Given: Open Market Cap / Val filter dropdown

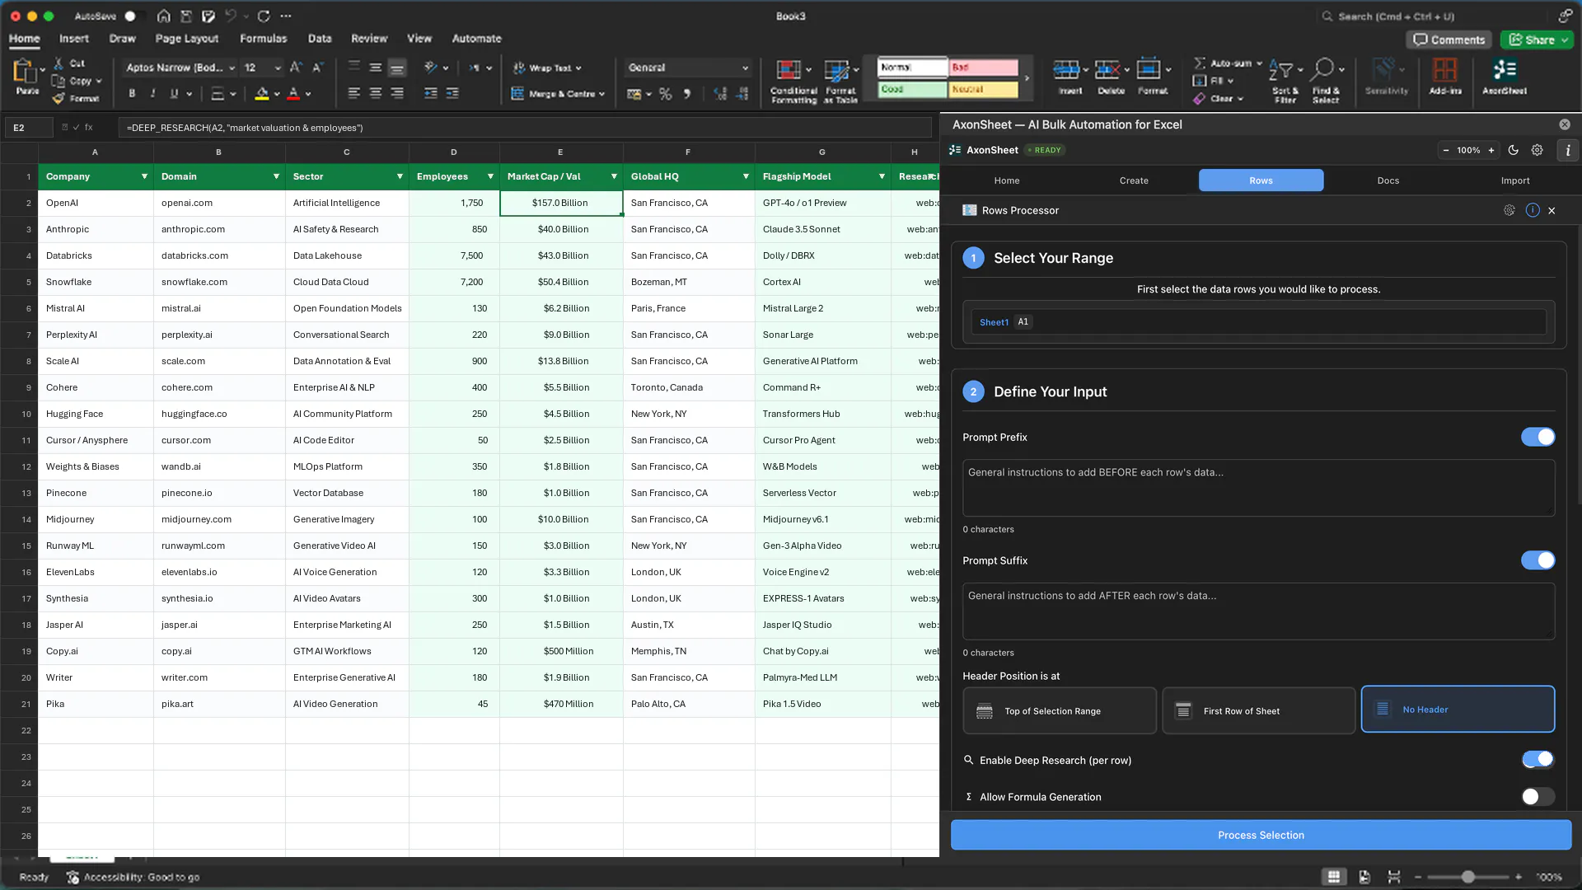Looking at the screenshot, I should pos(614,176).
